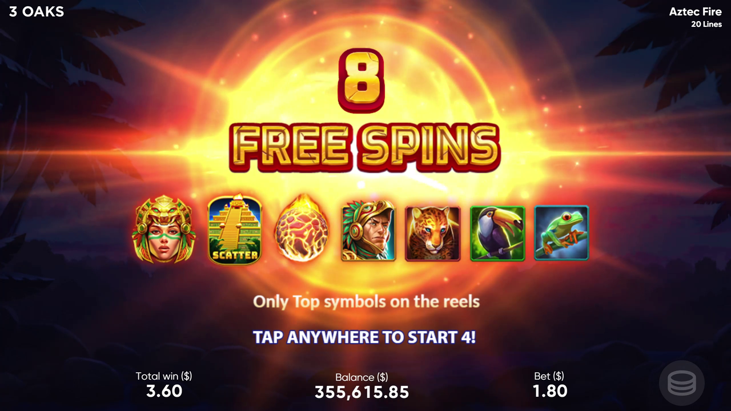Click the Aztec Fire game title
The height and width of the screenshot is (411, 731).
[696, 11]
